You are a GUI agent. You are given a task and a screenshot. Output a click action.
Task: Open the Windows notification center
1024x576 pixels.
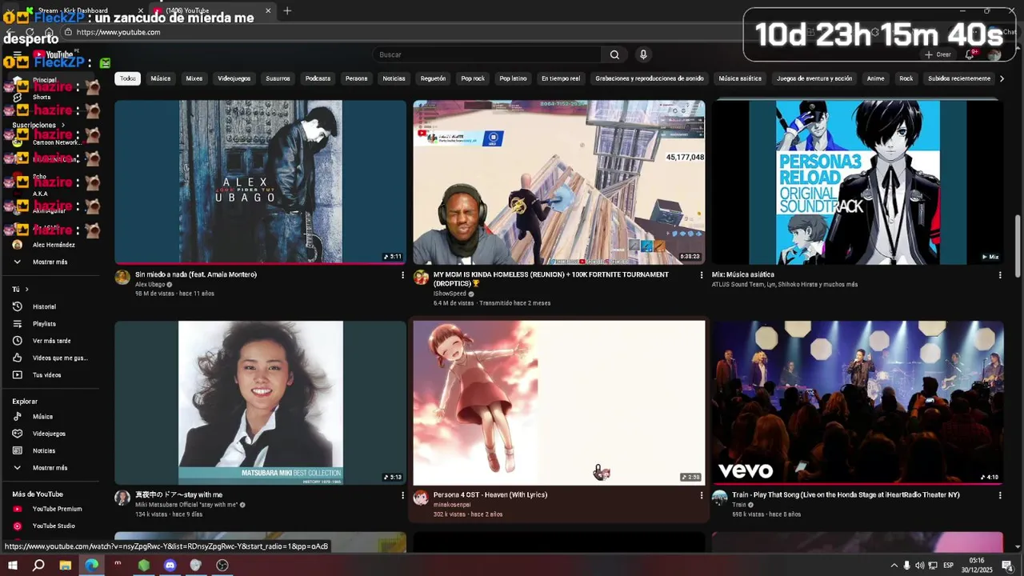[x=1006, y=566]
